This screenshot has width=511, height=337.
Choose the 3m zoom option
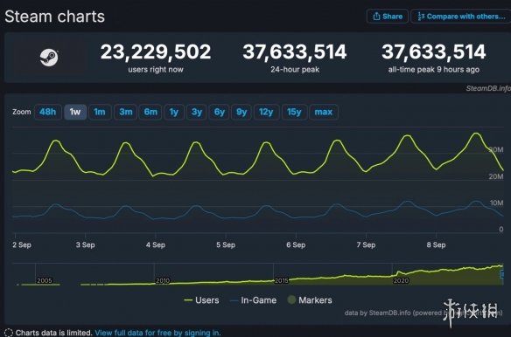125,112
